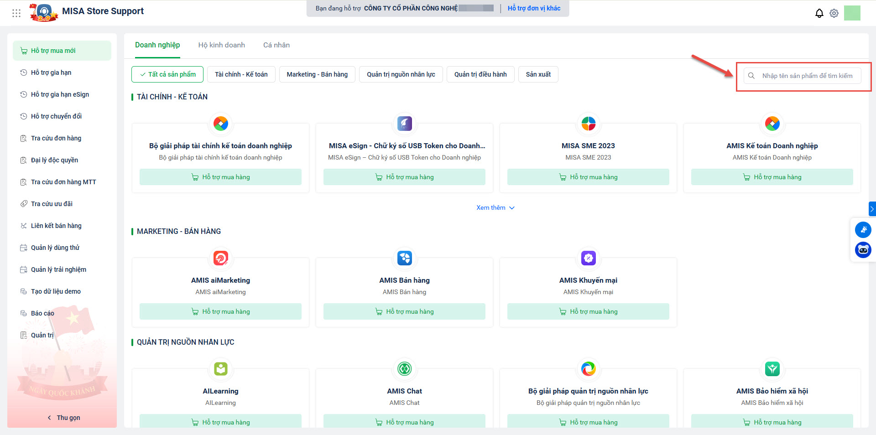The width and height of the screenshot is (876, 435).
Task: Select the 'Tất cả sản phẩm' filter
Action: (167, 74)
